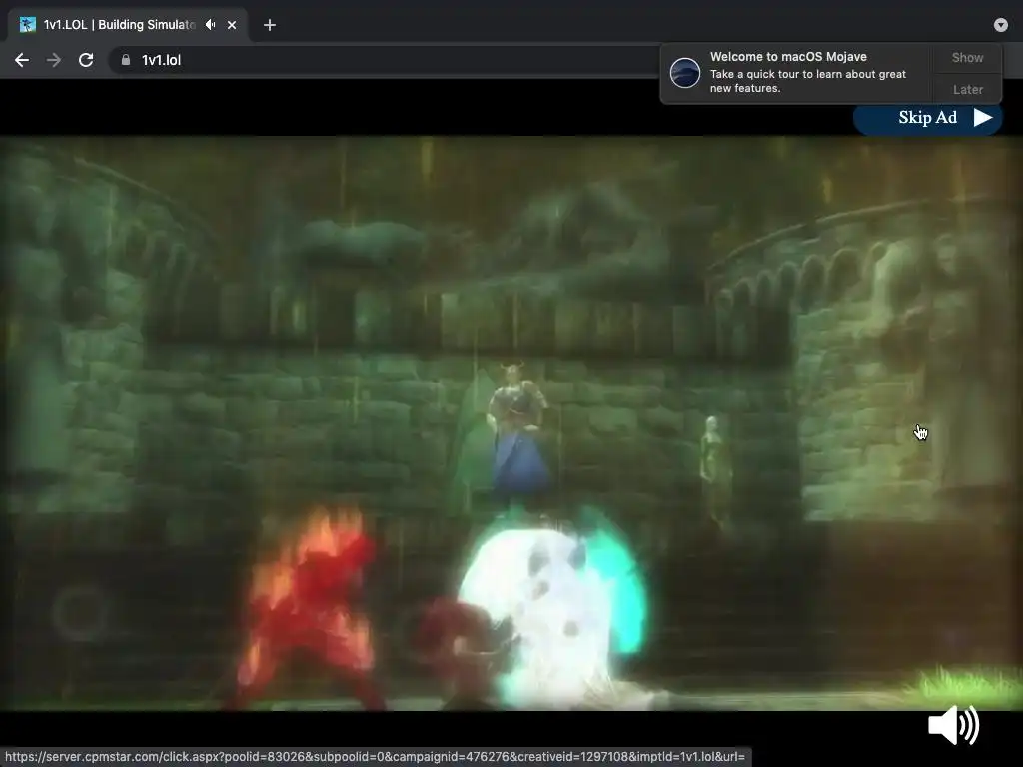Mute the tab using its speaker icon
This screenshot has height=767, width=1023.
click(x=210, y=25)
